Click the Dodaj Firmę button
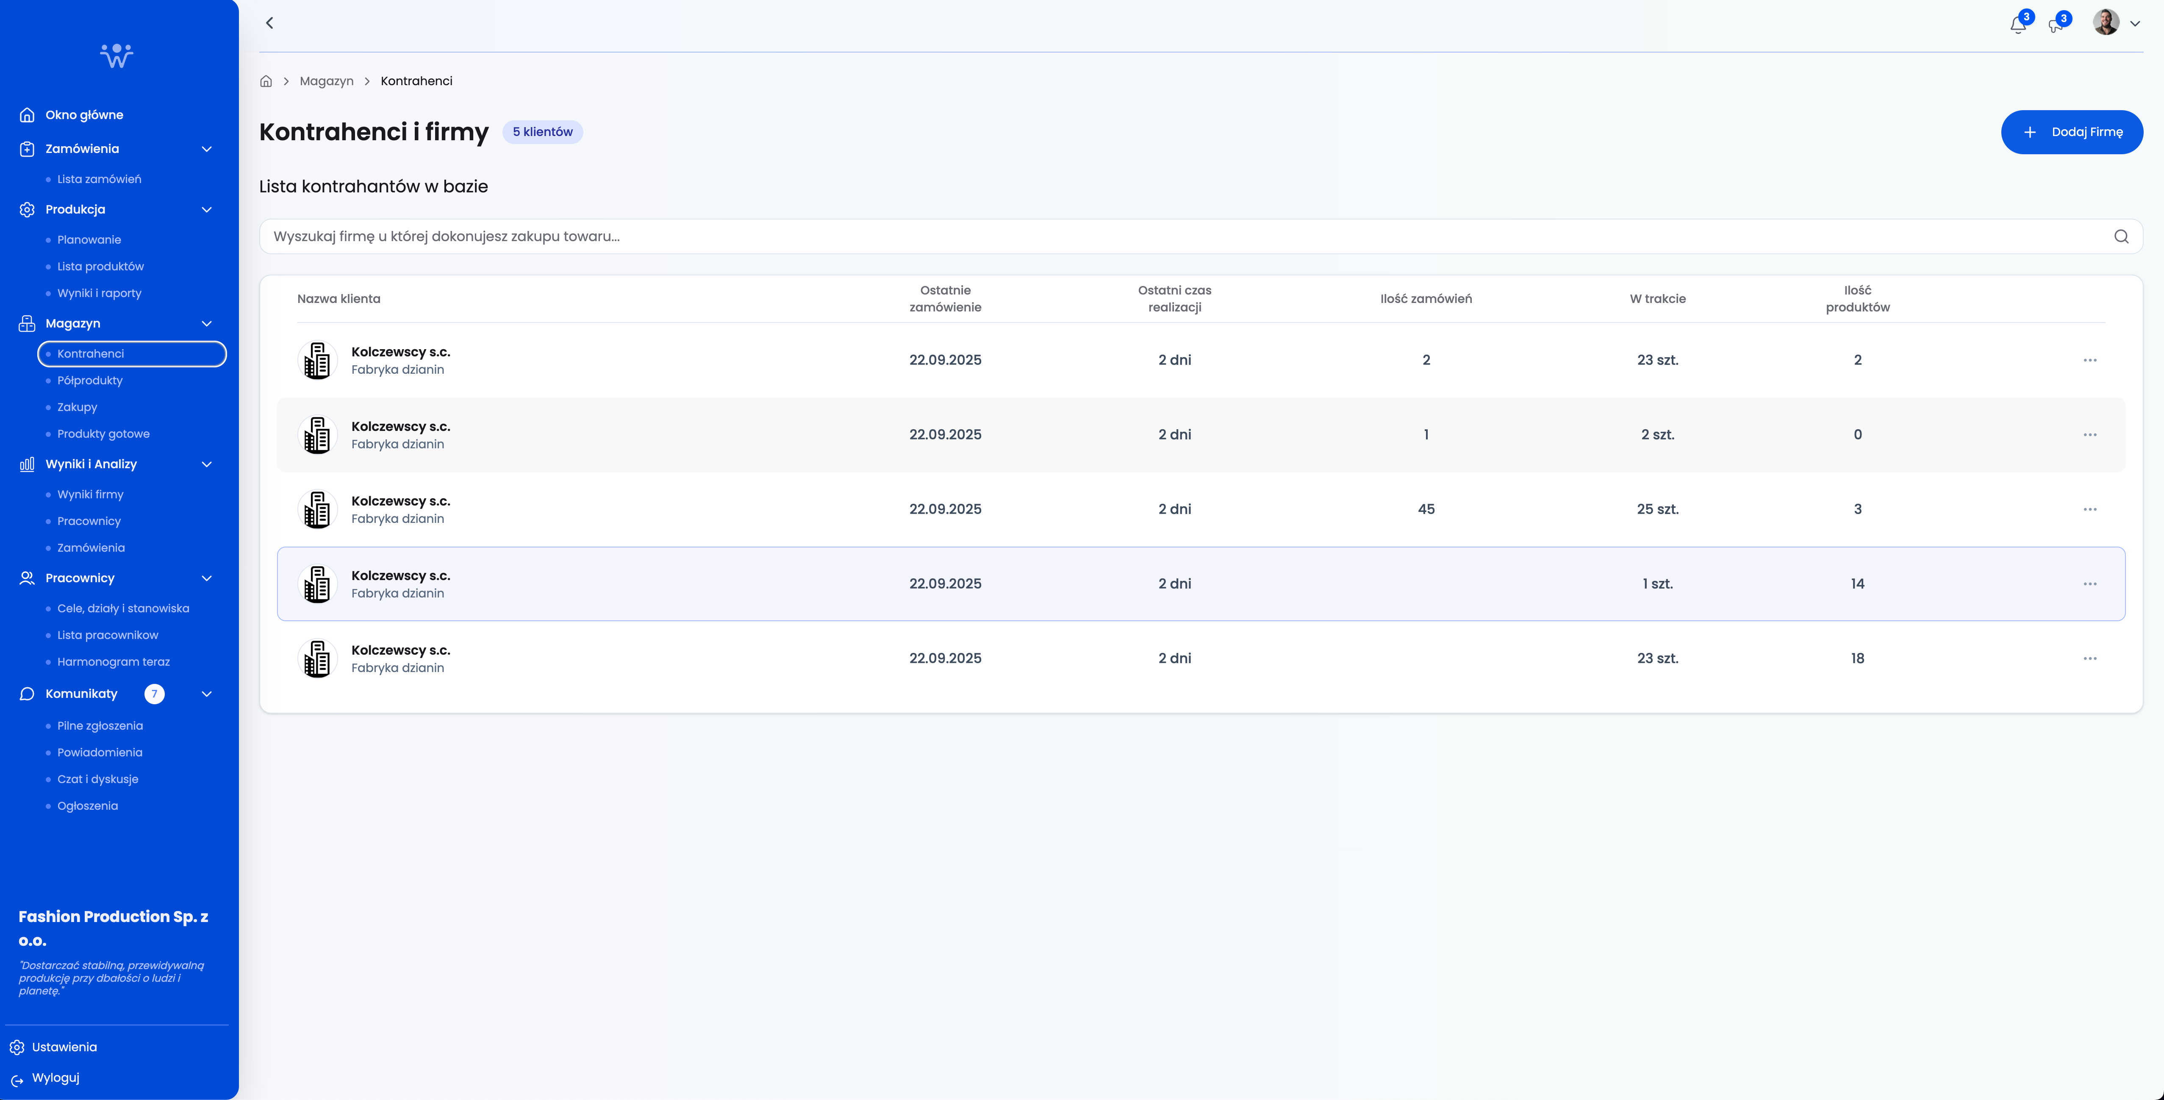Screen dimensions: 2164x1100 (x=2072, y=132)
